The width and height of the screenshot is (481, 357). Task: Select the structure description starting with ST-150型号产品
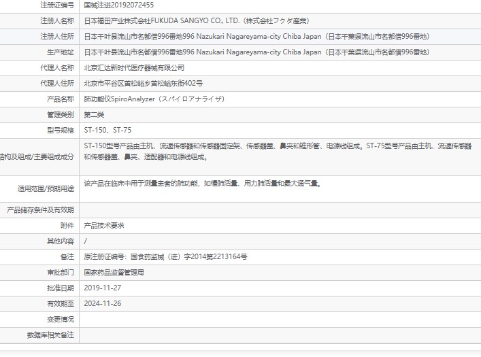coord(278,152)
